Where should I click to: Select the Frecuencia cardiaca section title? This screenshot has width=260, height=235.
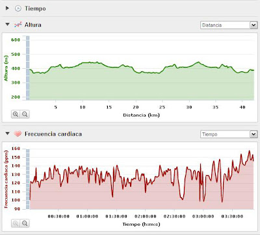tap(53, 134)
